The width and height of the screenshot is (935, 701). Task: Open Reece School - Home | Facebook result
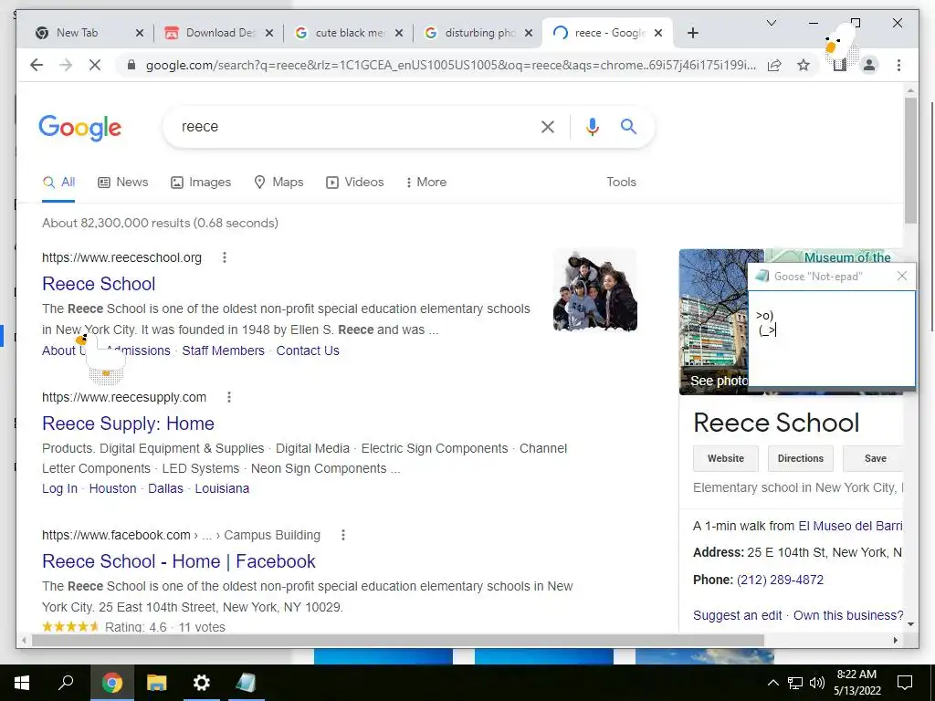pos(179,561)
